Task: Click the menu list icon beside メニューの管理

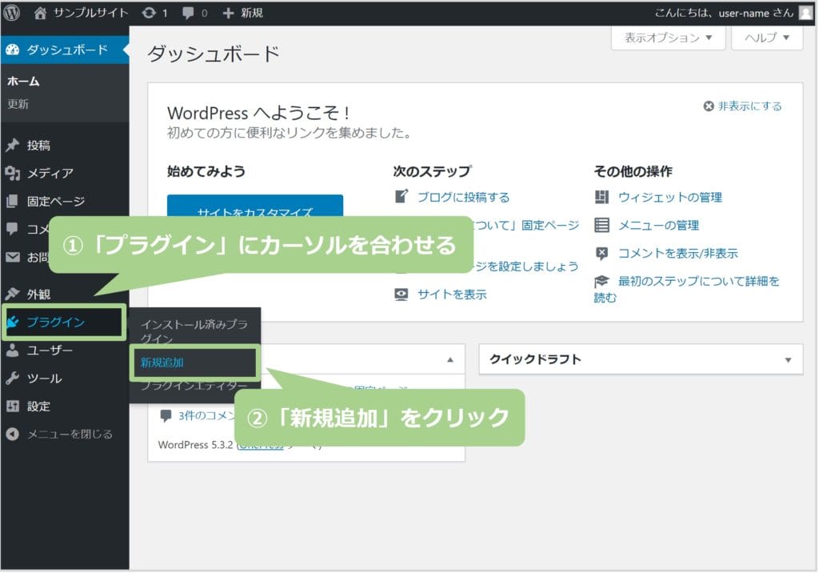Action: pos(601,226)
